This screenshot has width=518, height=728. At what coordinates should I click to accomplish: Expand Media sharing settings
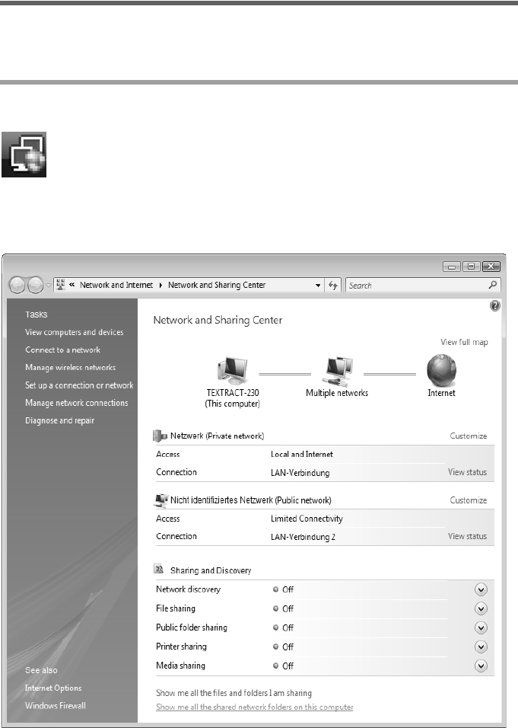pos(481,666)
